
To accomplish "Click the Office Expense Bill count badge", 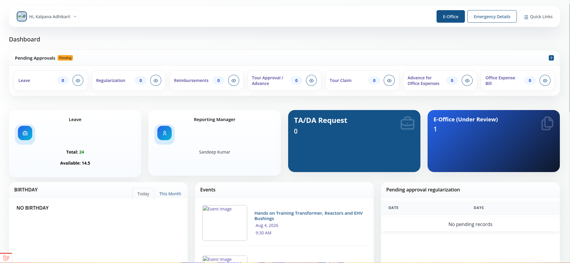I will pos(530,81).
